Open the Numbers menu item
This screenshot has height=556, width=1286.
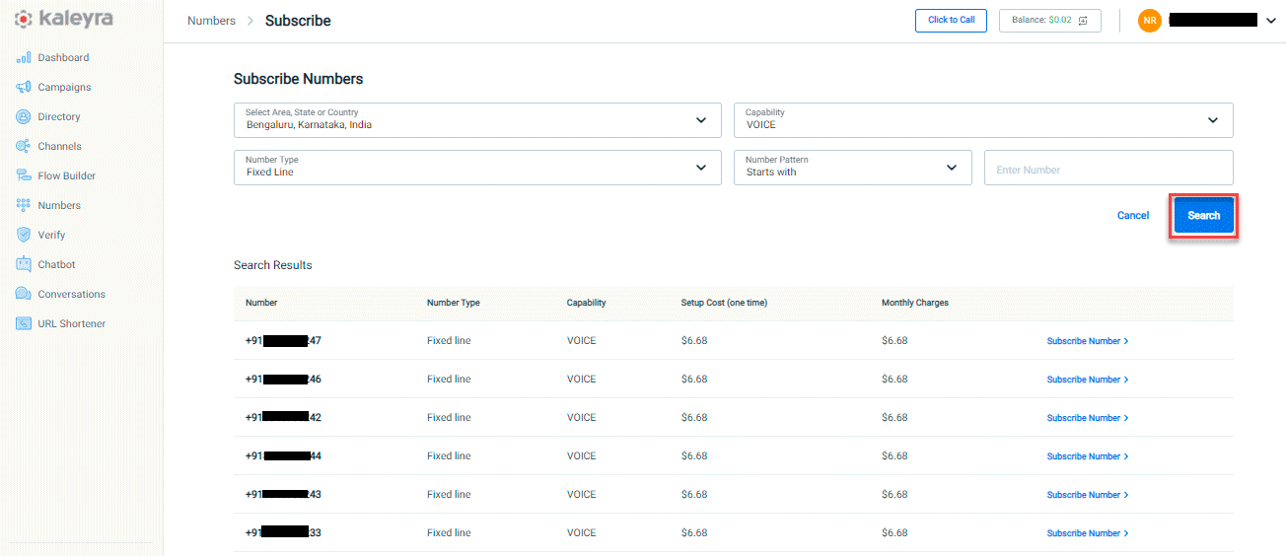tap(59, 205)
